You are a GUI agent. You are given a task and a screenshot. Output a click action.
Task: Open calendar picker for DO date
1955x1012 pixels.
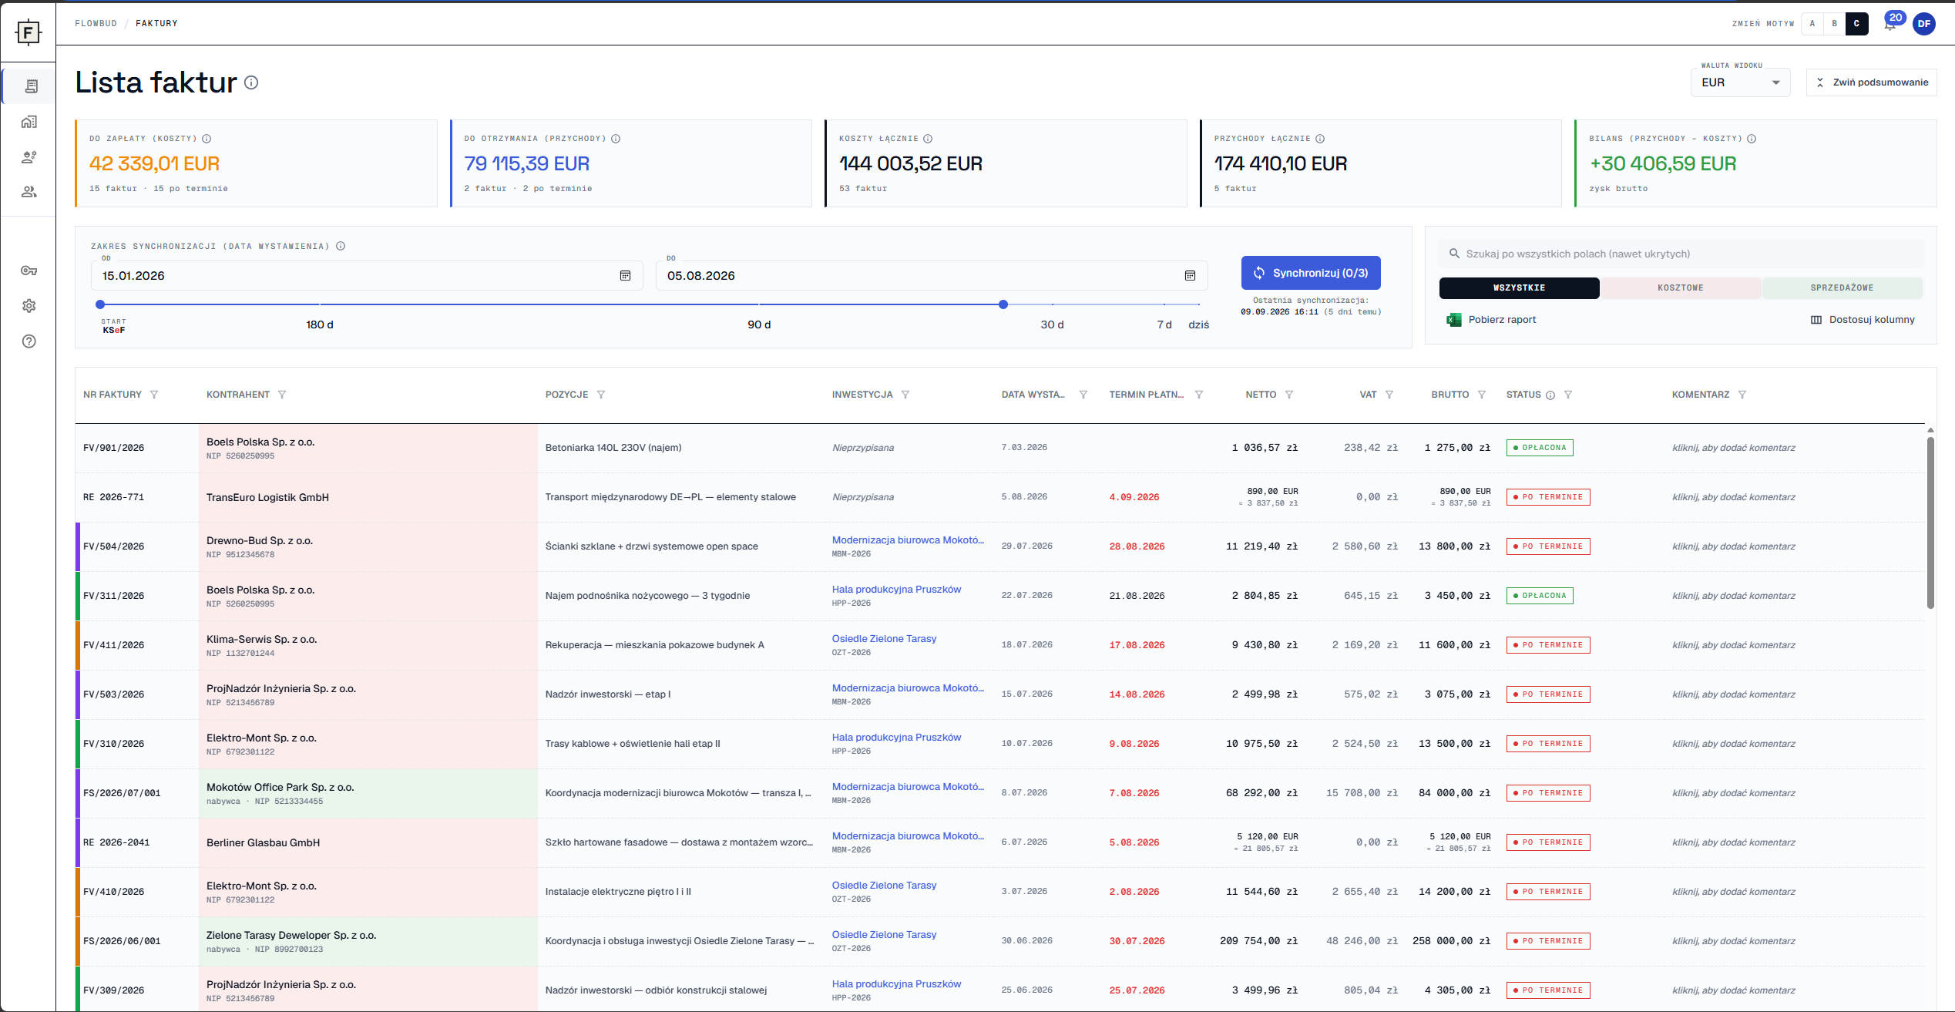(1190, 276)
